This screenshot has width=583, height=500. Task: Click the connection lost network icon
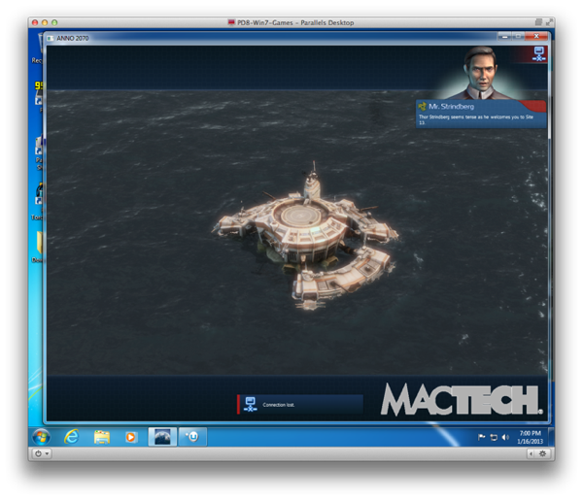tap(250, 404)
